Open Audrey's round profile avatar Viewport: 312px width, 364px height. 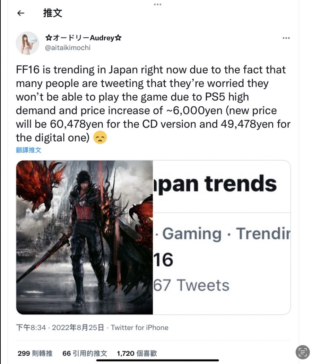(x=27, y=43)
